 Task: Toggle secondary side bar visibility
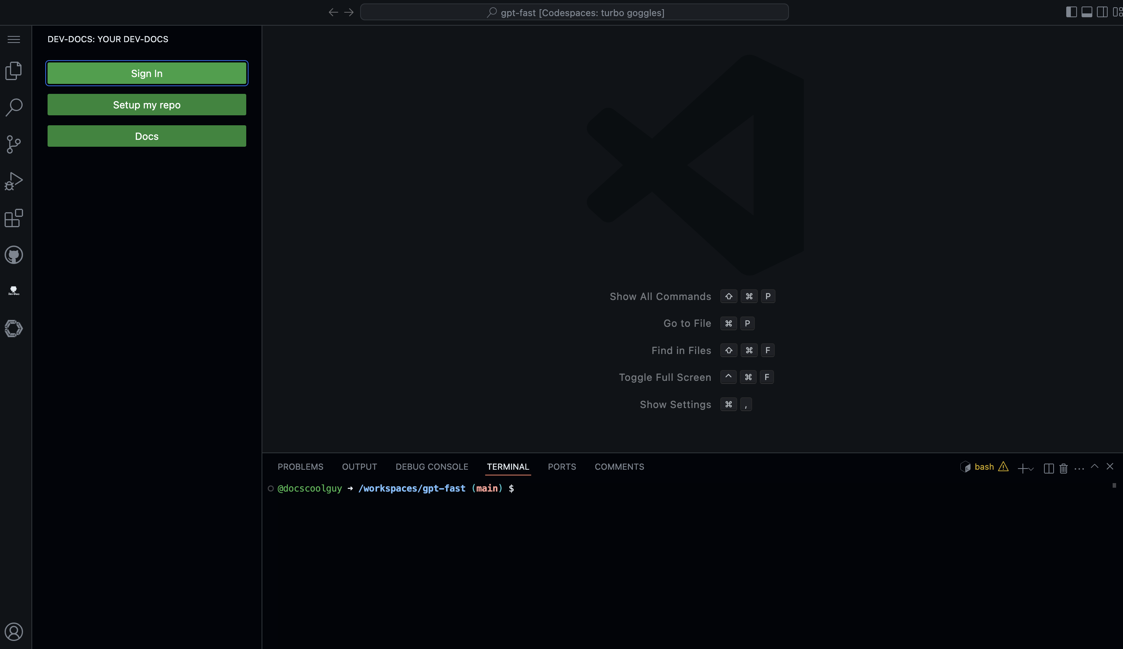click(x=1102, y=12)
